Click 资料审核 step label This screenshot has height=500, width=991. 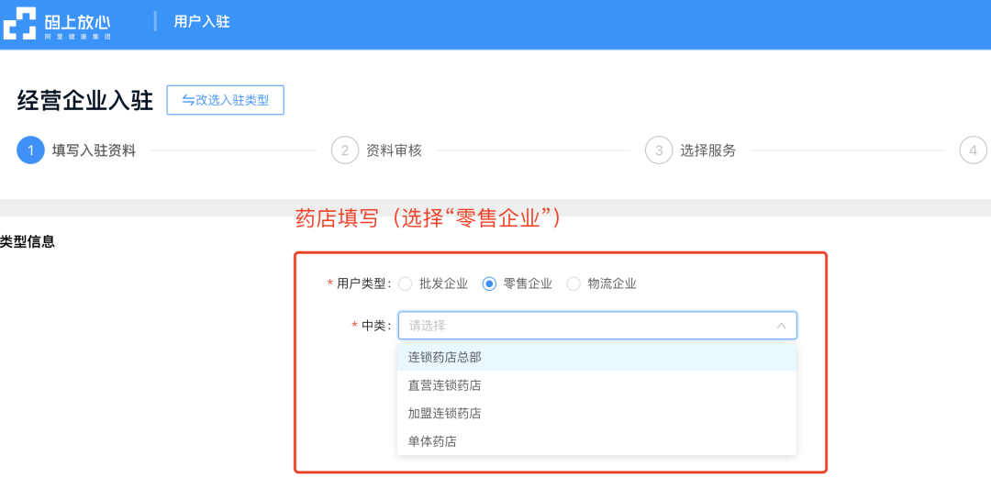(394, 150)
